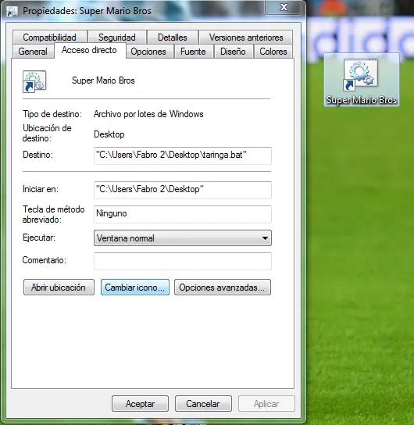
Task: Focus the Tecla de método abreviado field
Action: click(x=183, y=214)
